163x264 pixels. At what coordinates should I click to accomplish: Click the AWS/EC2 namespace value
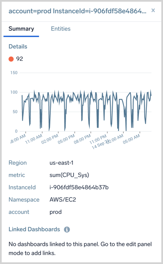[x=63, y=199]
